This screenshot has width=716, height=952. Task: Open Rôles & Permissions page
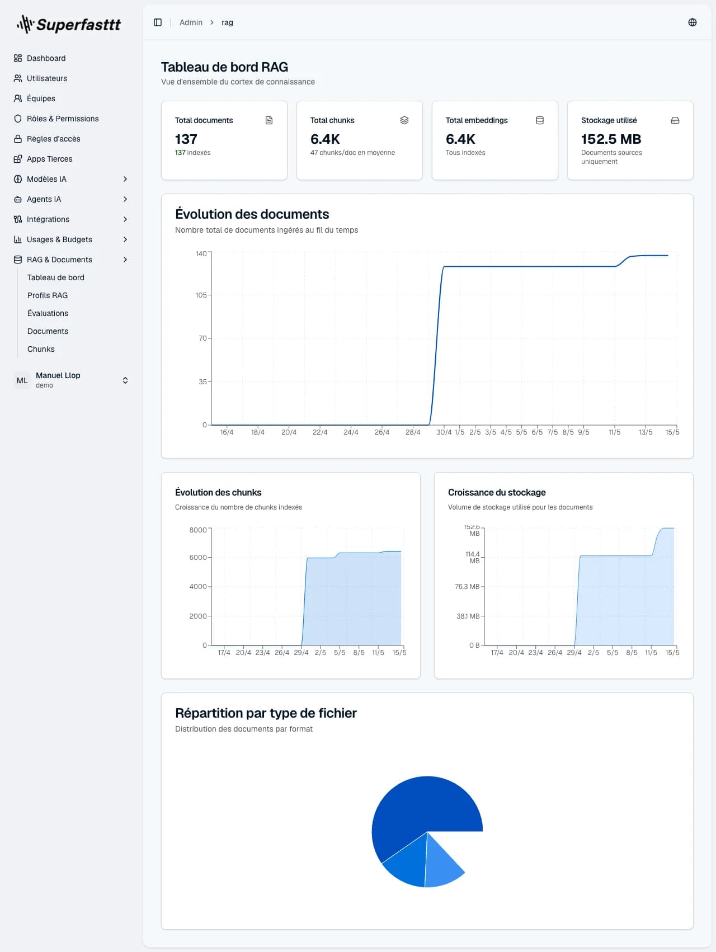pyautogui.click(x=72, y=119)
